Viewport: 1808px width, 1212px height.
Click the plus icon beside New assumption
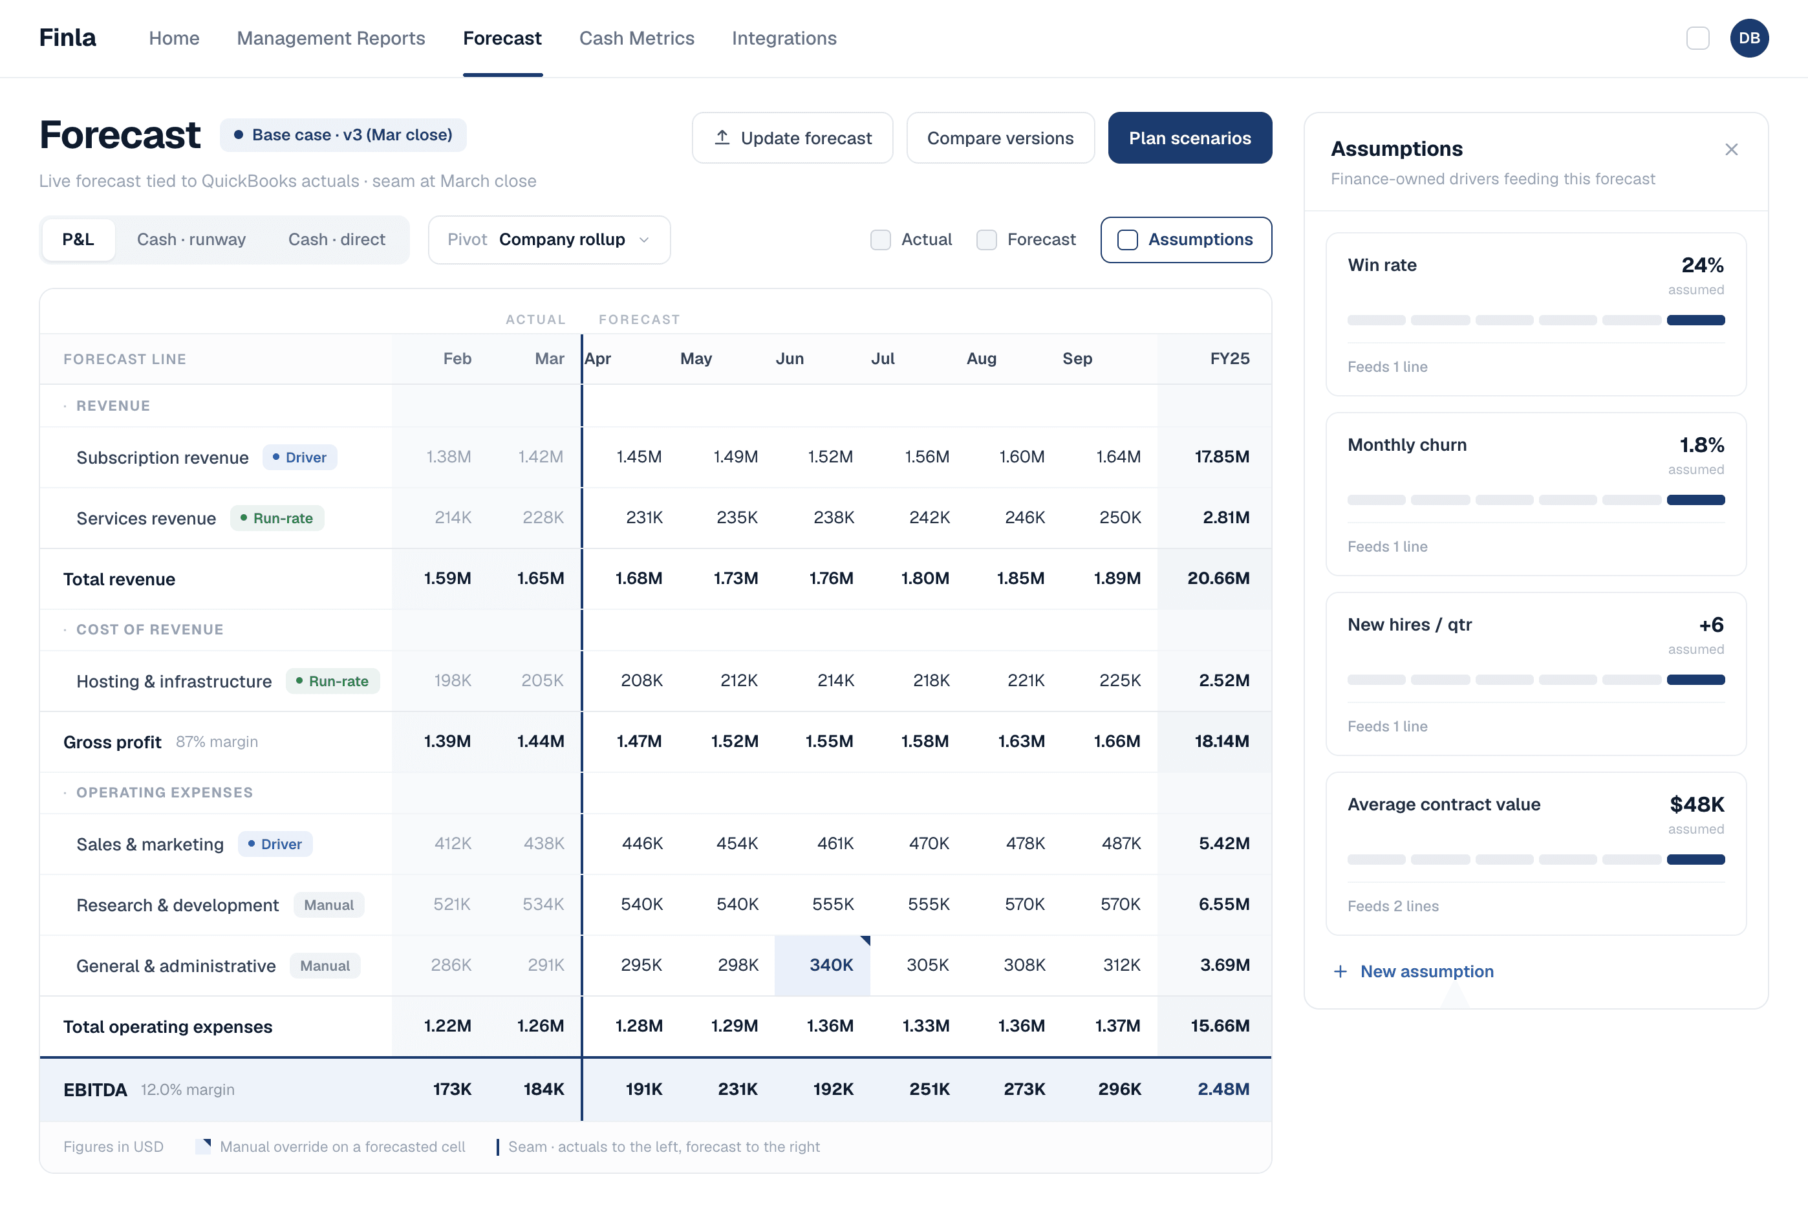pos(1340,971)
